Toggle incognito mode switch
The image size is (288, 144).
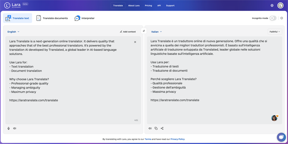(x=273, y=18)
